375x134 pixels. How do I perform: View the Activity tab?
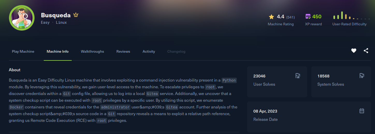(x=149, y=52)
